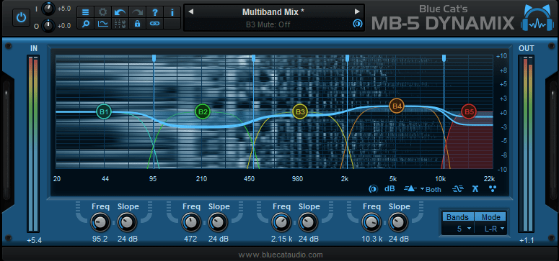Go to previous preset arrow
Image resolution: width=559 pixels, height=261 pixels.
pos(190,12)
